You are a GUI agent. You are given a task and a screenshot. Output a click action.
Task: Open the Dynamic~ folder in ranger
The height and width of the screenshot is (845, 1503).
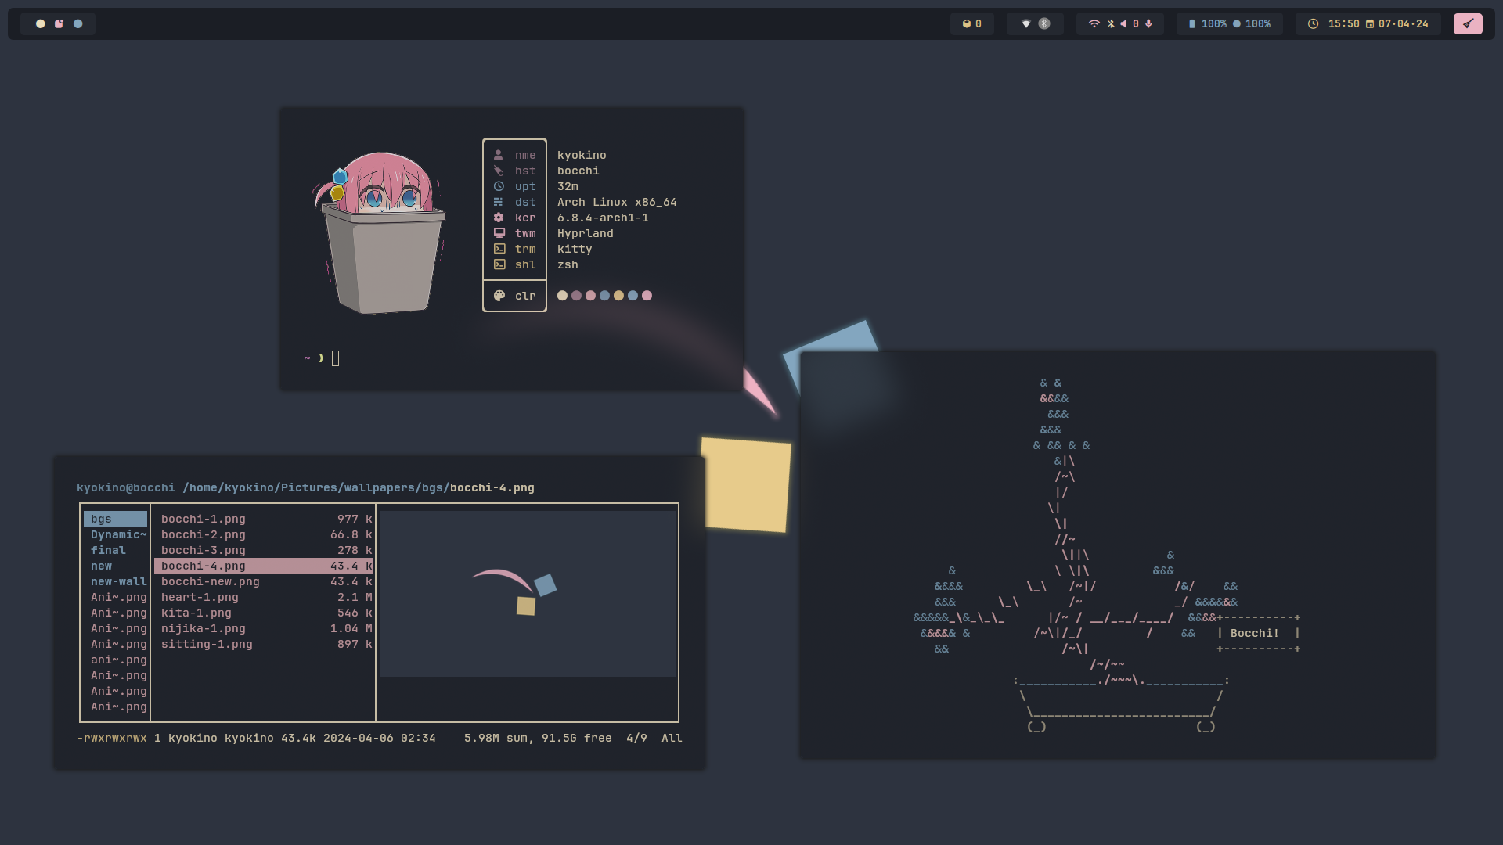(x=118, y=535)
